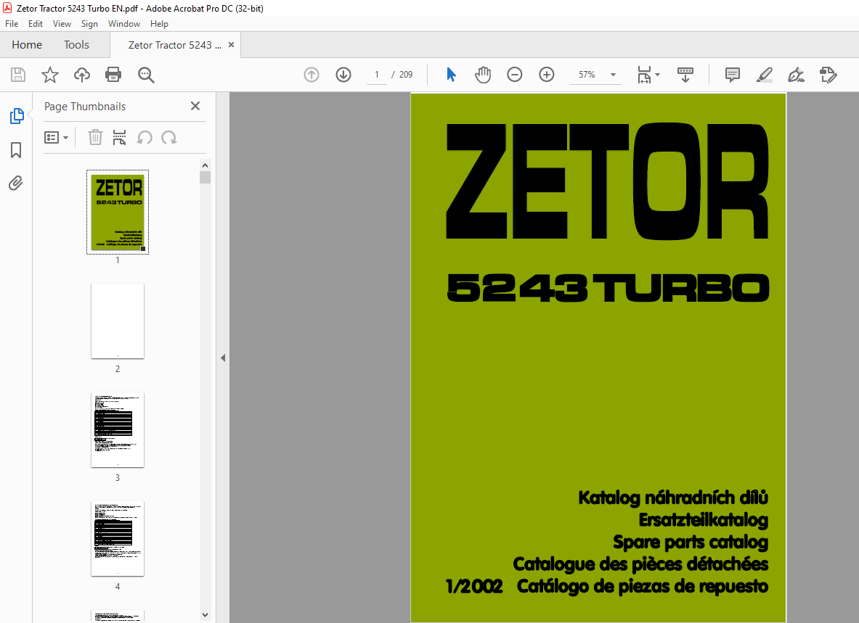This screenshot has height=623, width=859.
Task: Click the 57% zoom value field
Action: [x=587, y=75]
